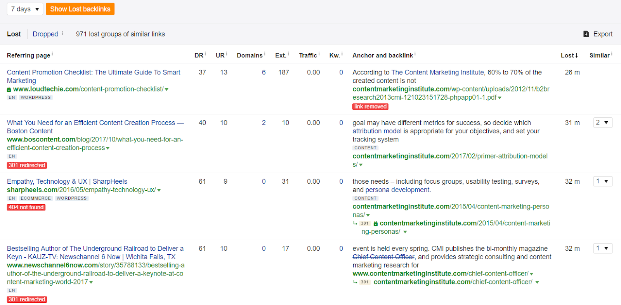The image size is (621, 305).
Task: Switch to the Dropped tab
Action: pos(45,34)
